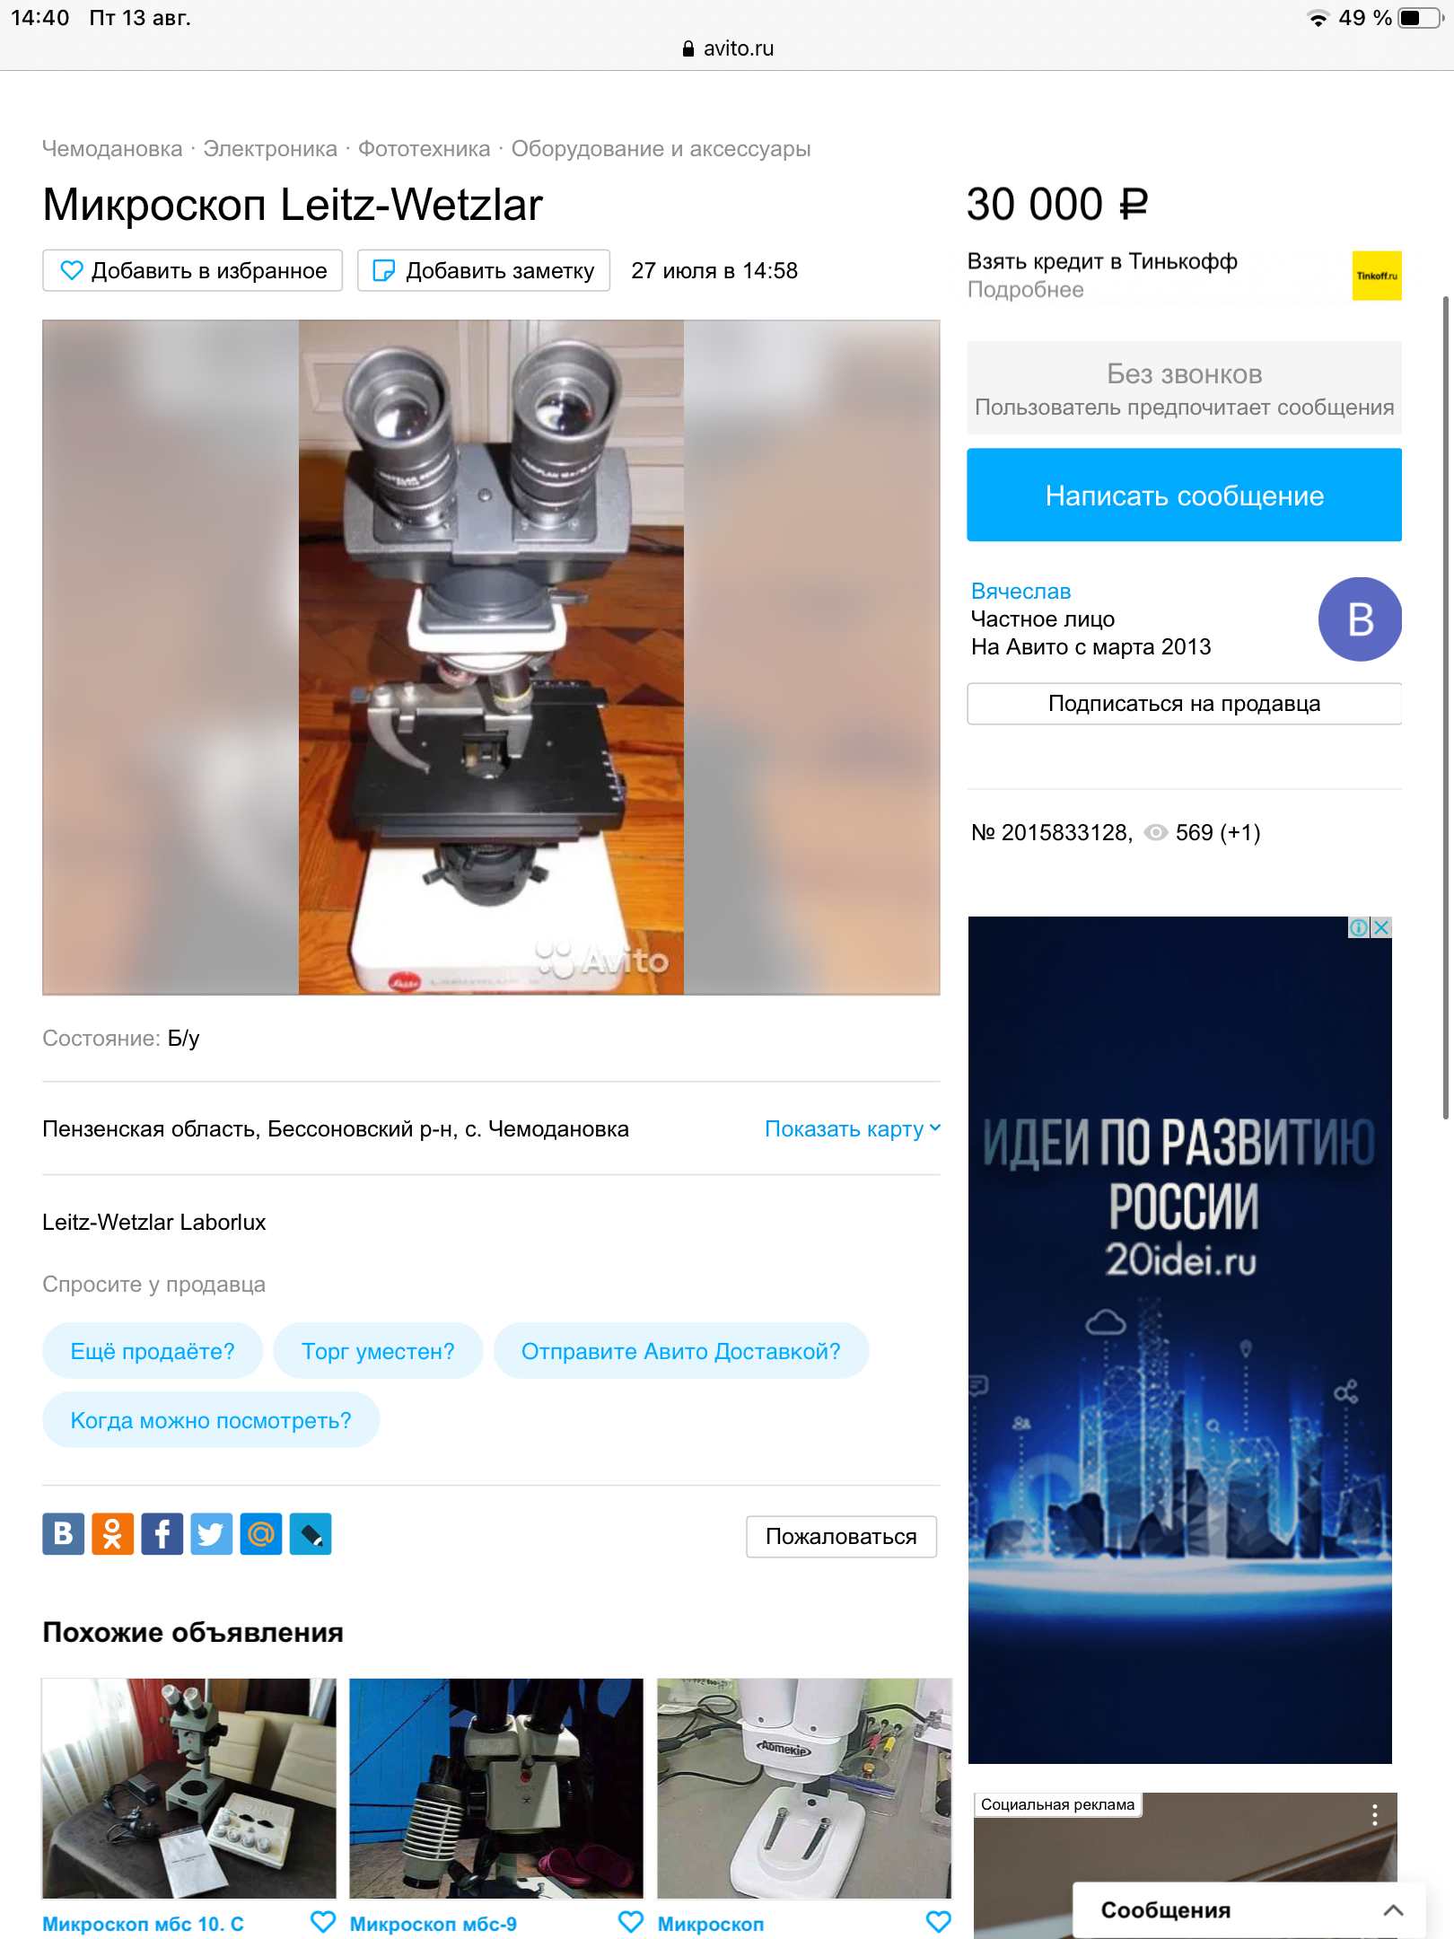The width and height of the screenshot is (1454, 1939).
Task: Favorite the Микроскоп мбс-9 listing heart
Action: (x=631, y=1922)
